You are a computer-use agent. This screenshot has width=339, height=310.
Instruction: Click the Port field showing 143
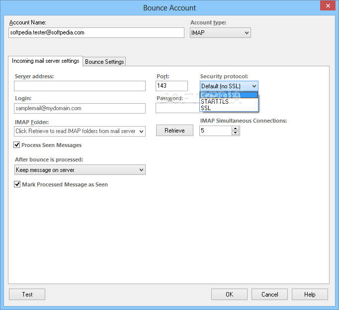click(171, 86)
